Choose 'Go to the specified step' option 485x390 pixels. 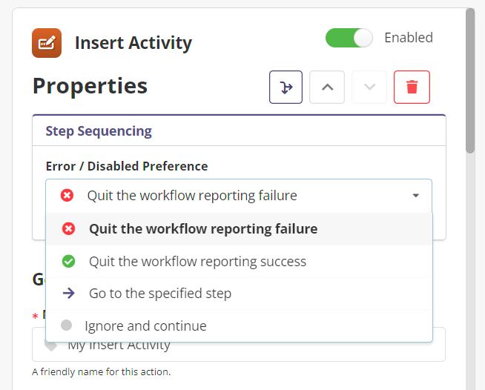click(160, 294)
